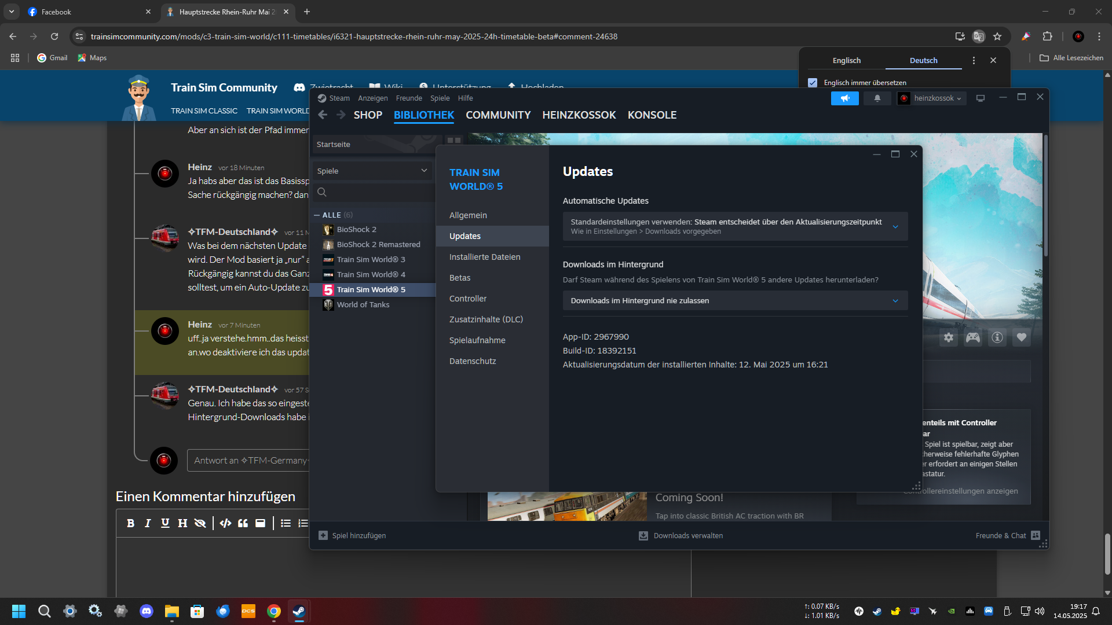Screen dimensions: 1112x625
Task: Click the Chrome address bar URL
Action: [354, 36]
